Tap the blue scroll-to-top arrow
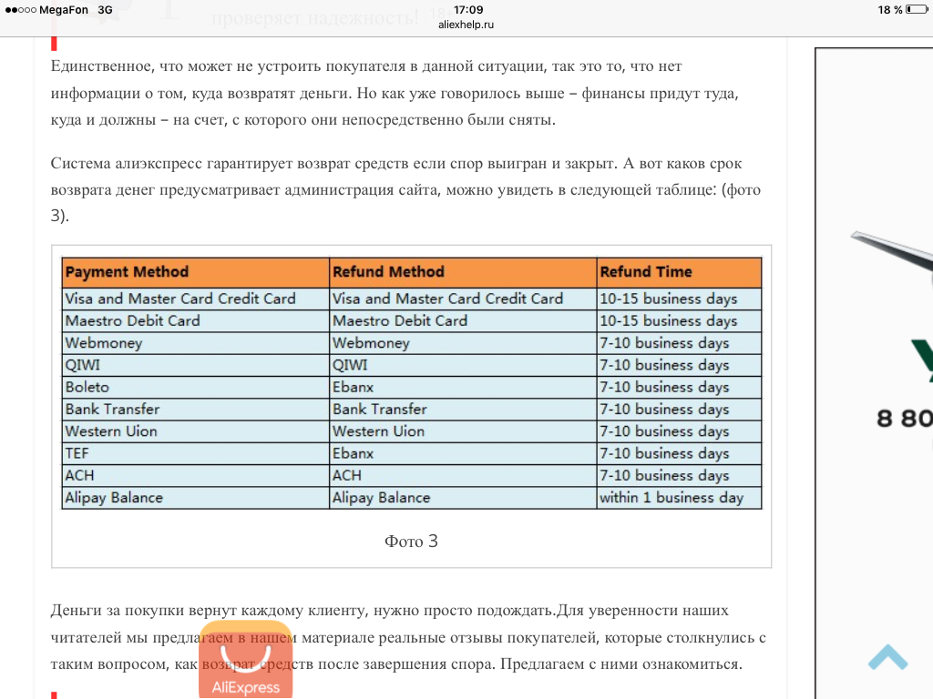This screenshot has width=933, height=699. click(887, 657)
